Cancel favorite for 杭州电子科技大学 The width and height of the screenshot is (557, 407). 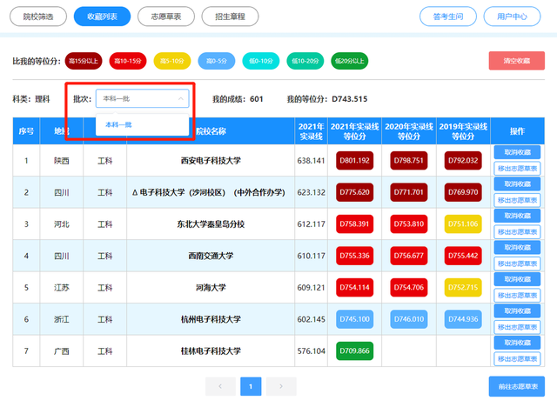[517, 310]
